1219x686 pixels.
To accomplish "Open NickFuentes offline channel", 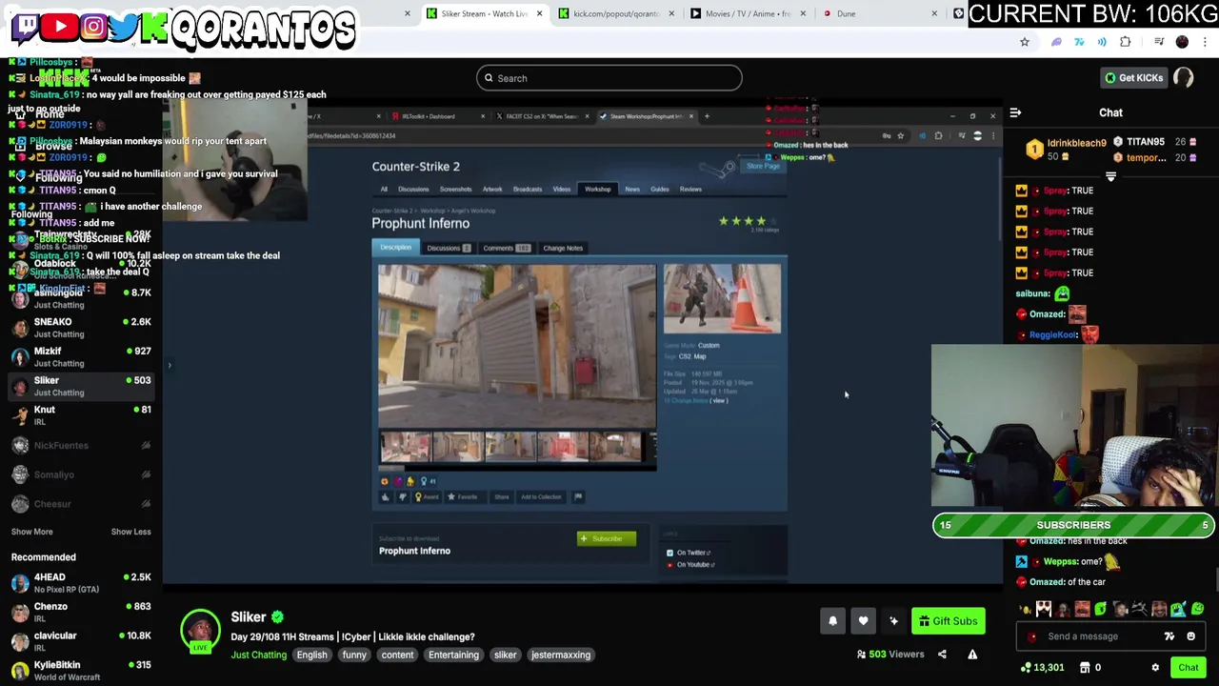I will (x=81, y=445).
